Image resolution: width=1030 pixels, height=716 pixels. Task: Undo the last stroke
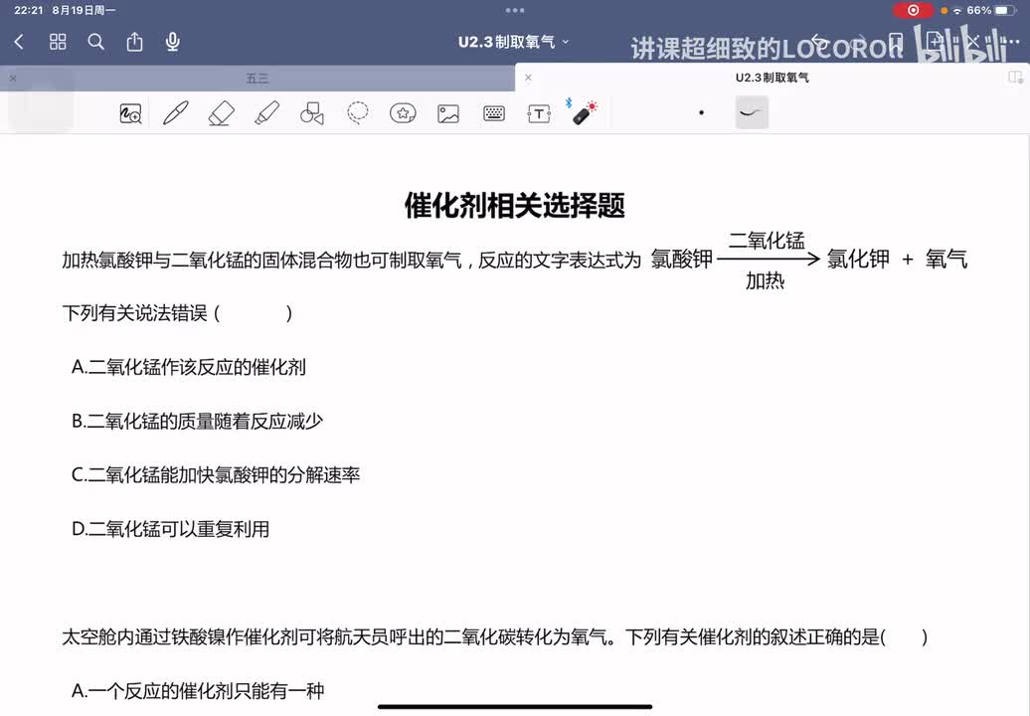point(817,42)
